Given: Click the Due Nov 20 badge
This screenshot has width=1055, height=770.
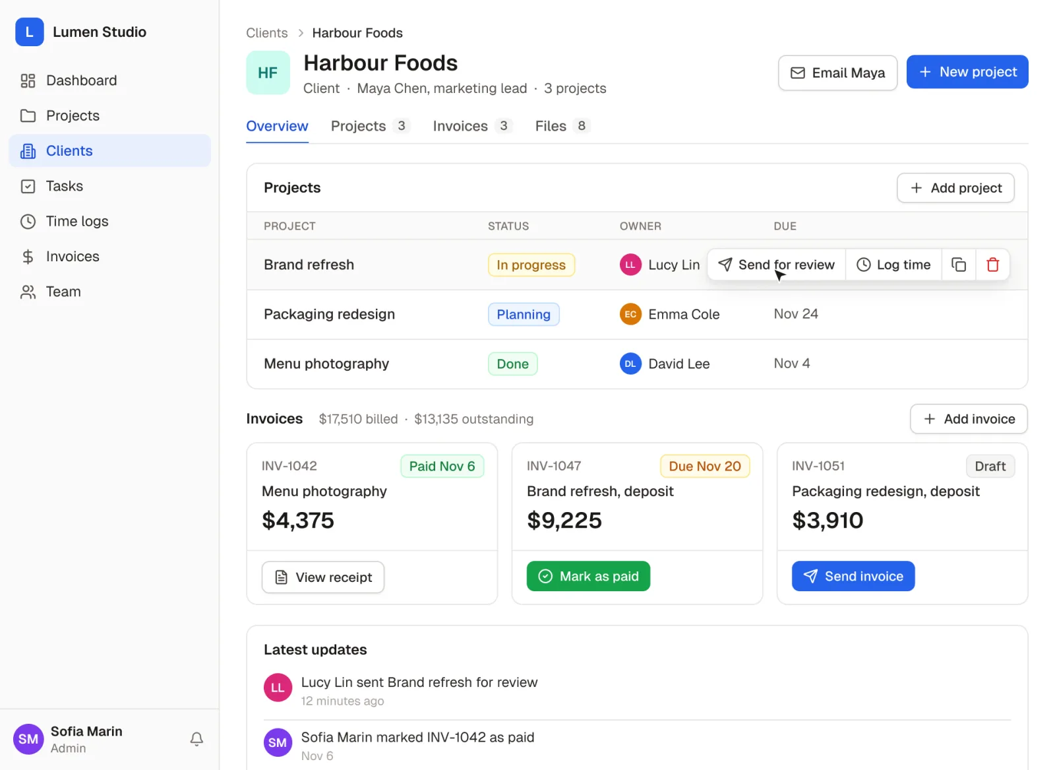Looking at the screenshot, I should tap(705, 466).
